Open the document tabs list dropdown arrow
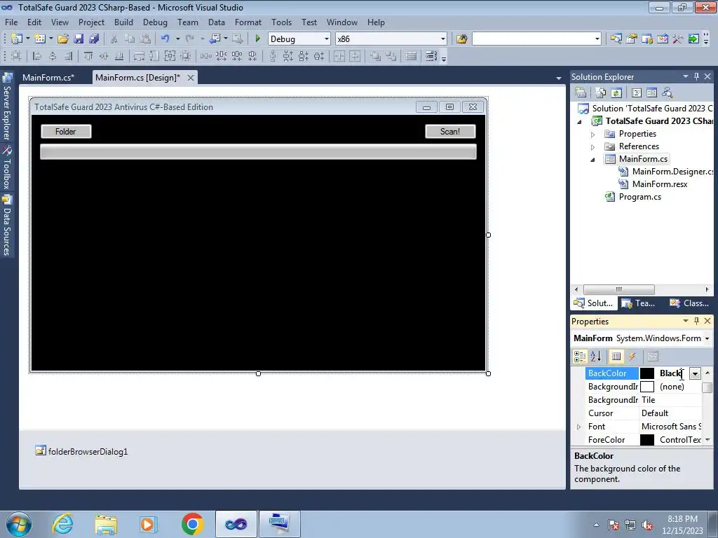Viewport: 718px width, 538px height. click(558, 78)
